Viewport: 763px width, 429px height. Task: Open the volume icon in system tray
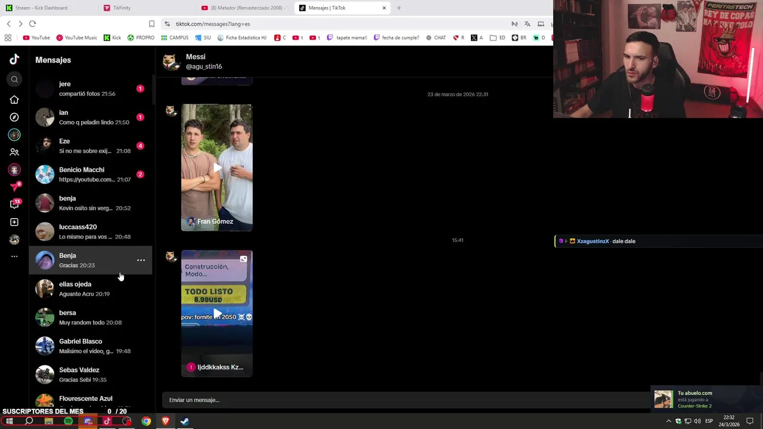pyautogui.click(x=697, y=421)
